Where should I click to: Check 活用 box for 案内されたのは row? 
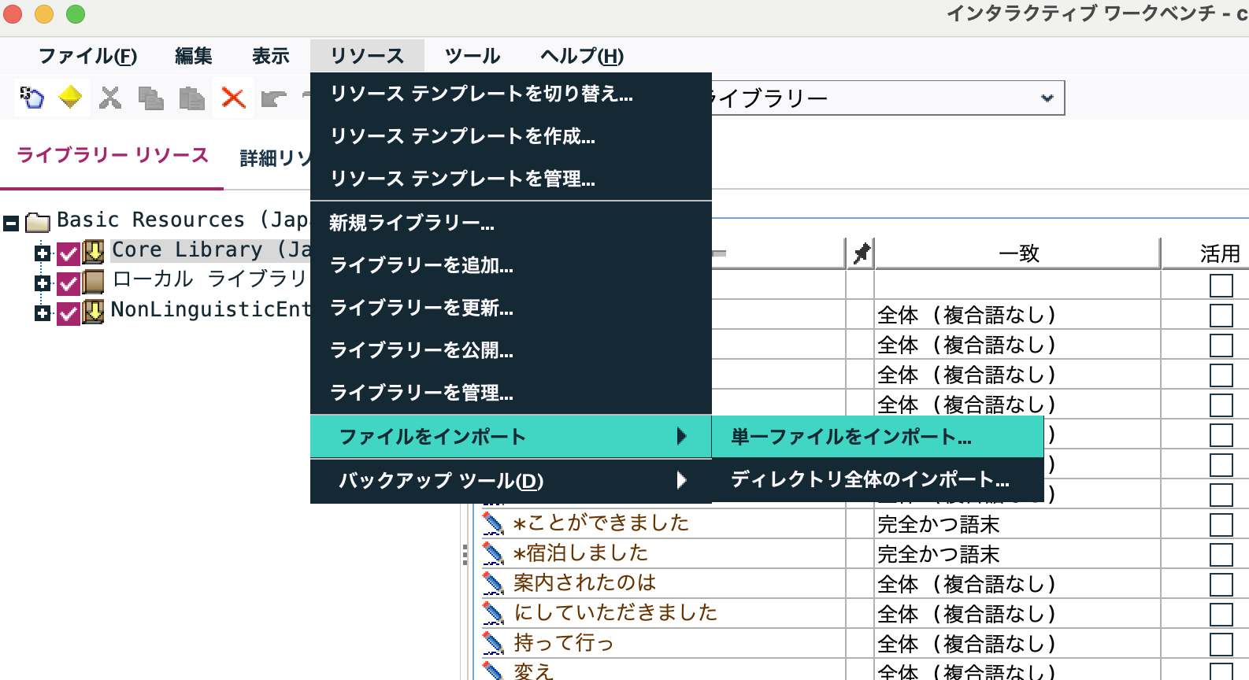(1221, 585)
